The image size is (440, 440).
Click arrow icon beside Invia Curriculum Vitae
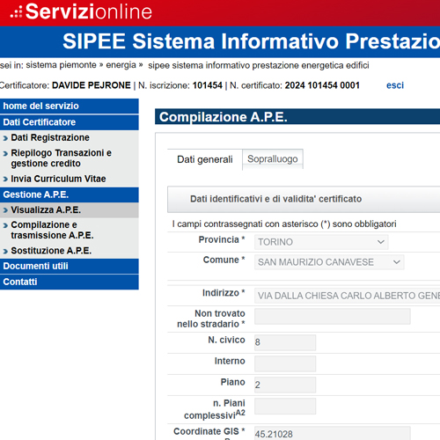(5, 179)
